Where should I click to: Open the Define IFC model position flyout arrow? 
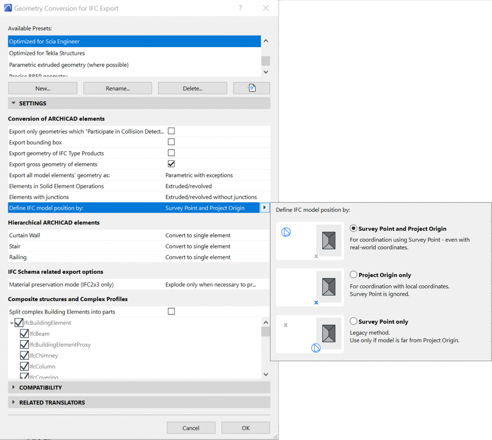[x=264, y=208]
